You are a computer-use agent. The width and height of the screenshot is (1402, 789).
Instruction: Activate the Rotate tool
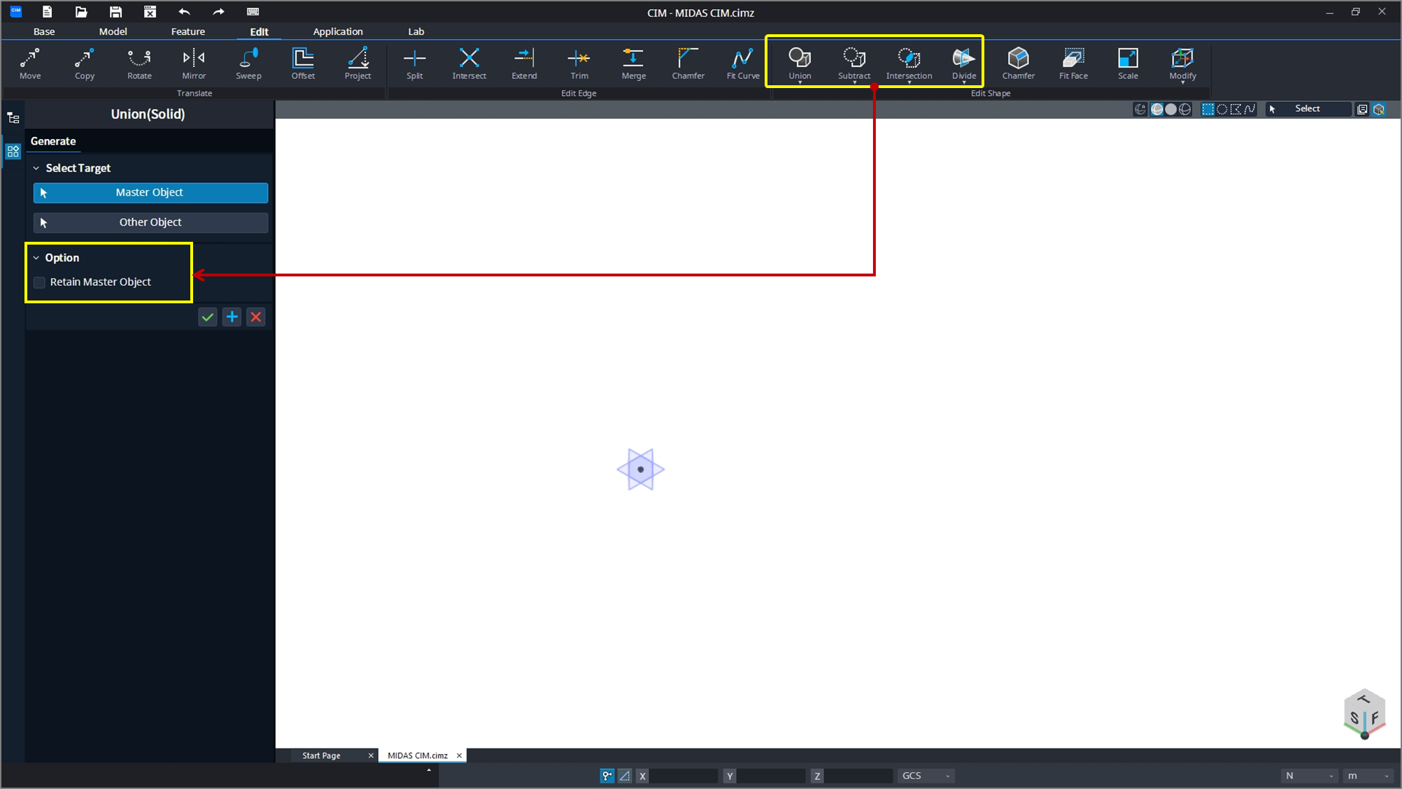click(139, 64)
